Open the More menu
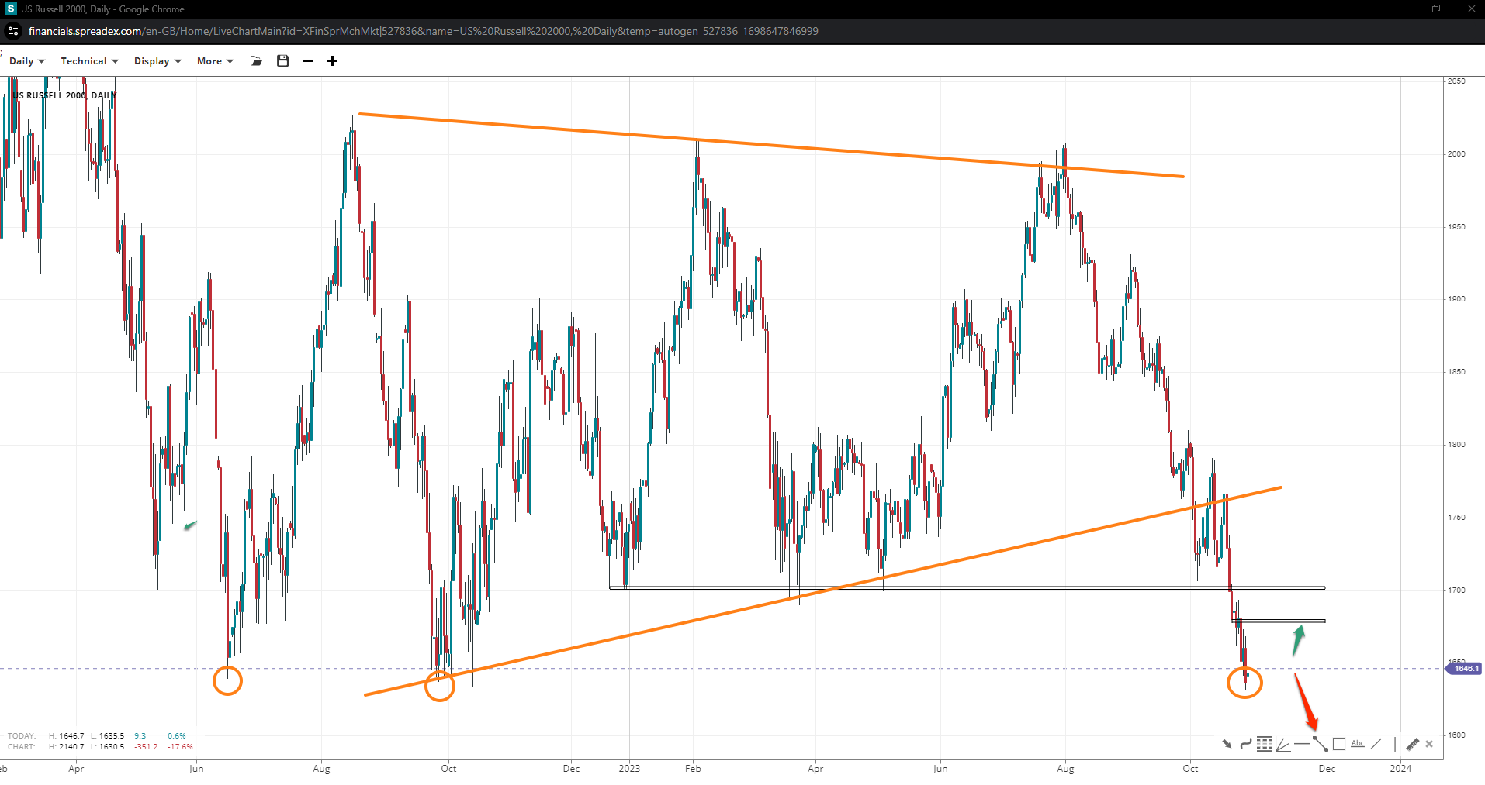1485x785 pixels. (x=215, y=61)
